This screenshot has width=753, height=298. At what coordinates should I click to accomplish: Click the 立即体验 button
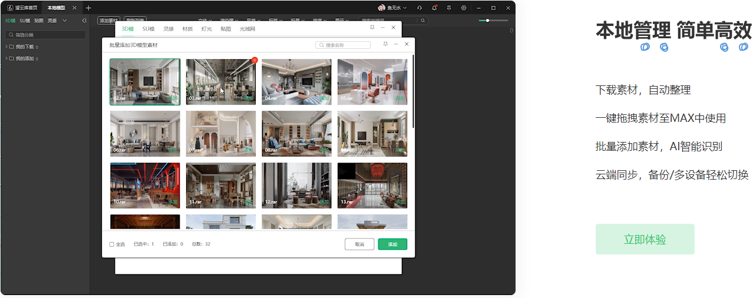(645, 239)
